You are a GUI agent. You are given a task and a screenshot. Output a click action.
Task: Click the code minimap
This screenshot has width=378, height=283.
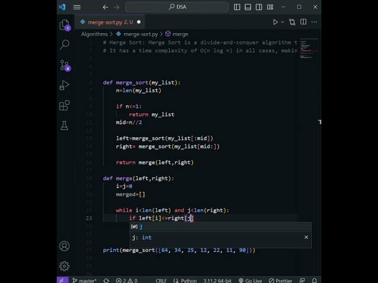tap(308, 48)
